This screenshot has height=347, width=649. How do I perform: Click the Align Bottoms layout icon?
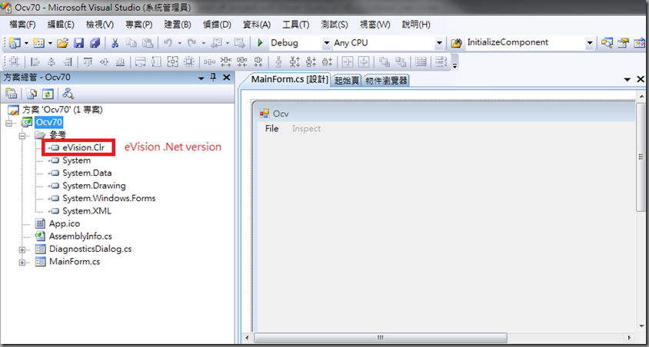click(x=120, y=62)
